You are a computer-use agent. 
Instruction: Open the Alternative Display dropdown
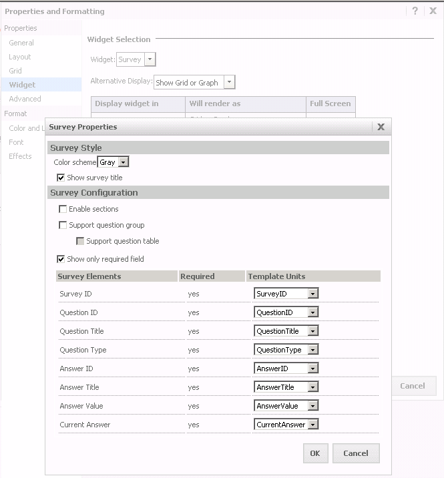click(229, 83)
